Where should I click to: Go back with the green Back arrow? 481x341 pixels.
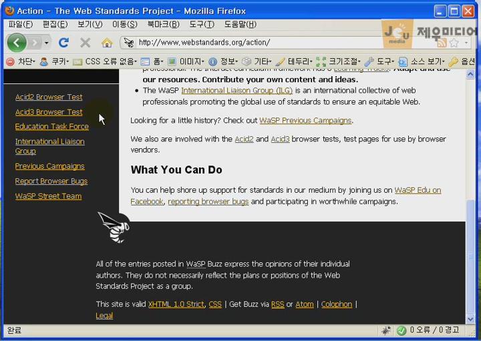17,43
